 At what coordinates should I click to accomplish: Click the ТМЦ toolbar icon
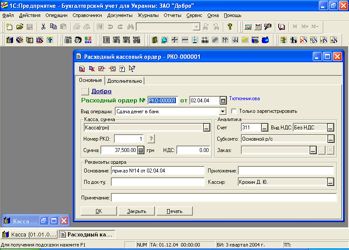[x=68, y=40]
